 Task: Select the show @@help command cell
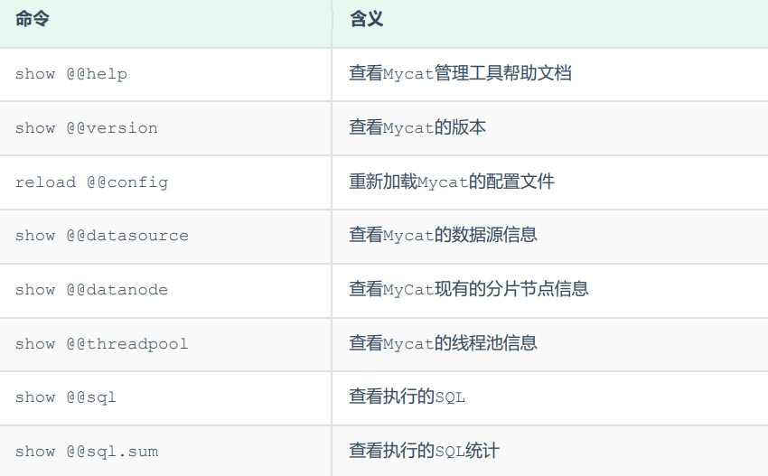[x=70, y=74]
